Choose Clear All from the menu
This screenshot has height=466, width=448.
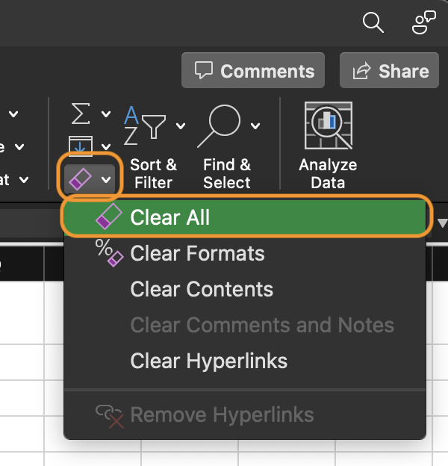(170, 217)
